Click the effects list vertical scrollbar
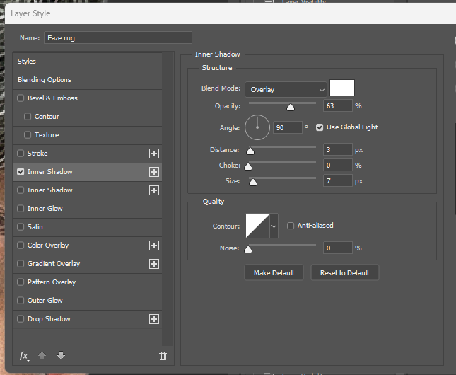Viewport: 456px width, 375px height. coord(168,199)
